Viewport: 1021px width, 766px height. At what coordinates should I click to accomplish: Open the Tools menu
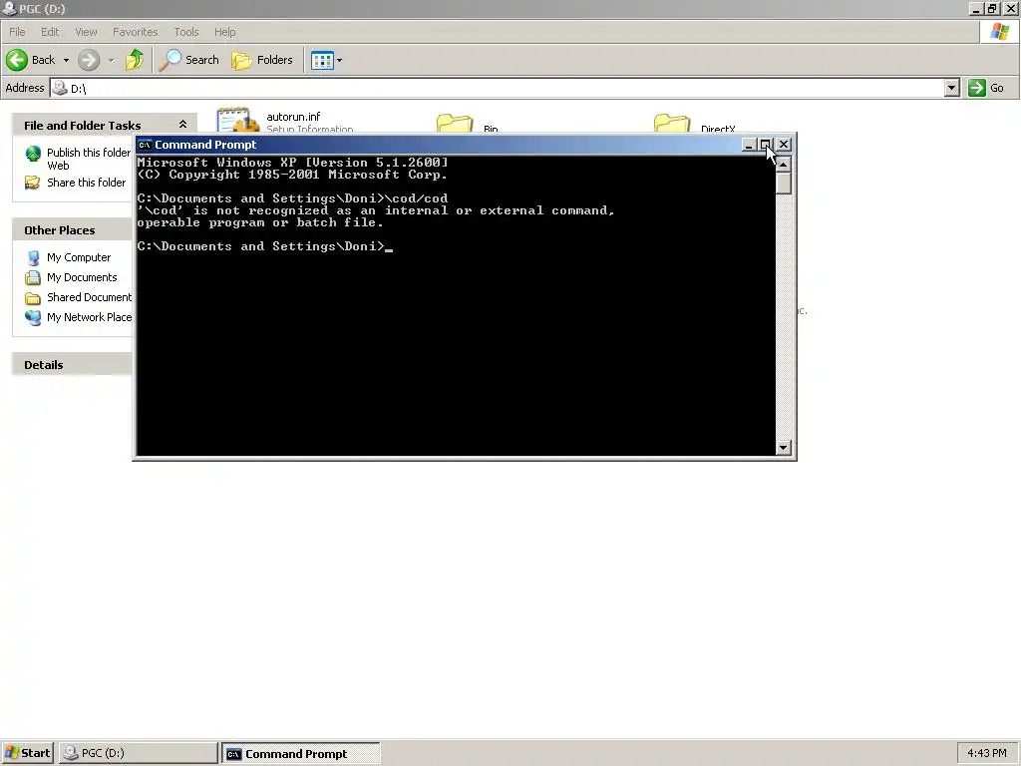tap(186, 32)
